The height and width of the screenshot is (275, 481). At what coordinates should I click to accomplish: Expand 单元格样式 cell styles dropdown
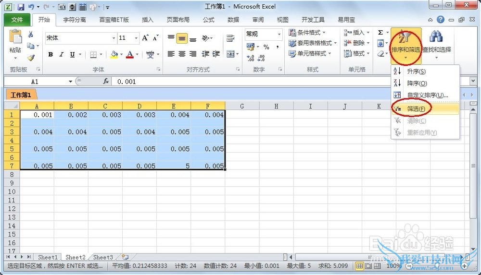[x=330, y=54]
